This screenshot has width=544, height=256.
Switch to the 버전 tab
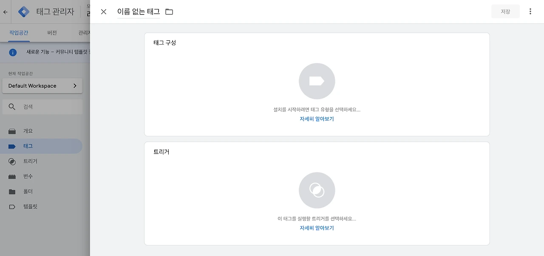52,33
